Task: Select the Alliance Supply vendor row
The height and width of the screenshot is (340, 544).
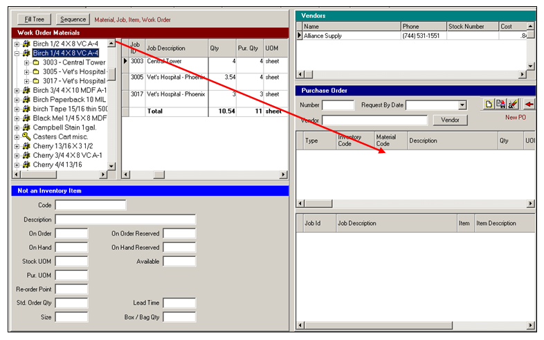Action: [346, 36]
